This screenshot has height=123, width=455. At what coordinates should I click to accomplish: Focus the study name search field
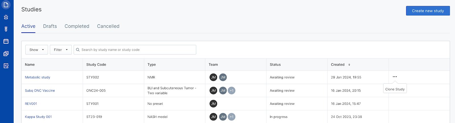[135, 50]
